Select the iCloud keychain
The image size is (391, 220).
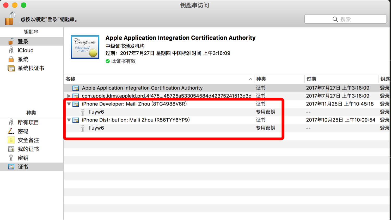click(25, 50)
